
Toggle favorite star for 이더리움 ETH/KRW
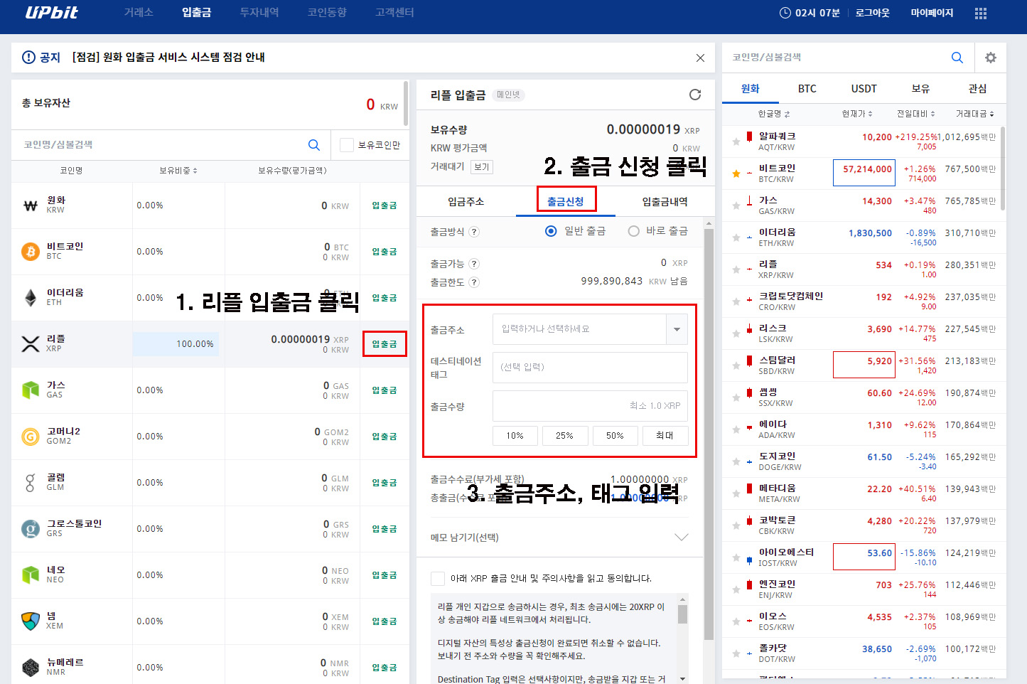(x=736, y=237)
